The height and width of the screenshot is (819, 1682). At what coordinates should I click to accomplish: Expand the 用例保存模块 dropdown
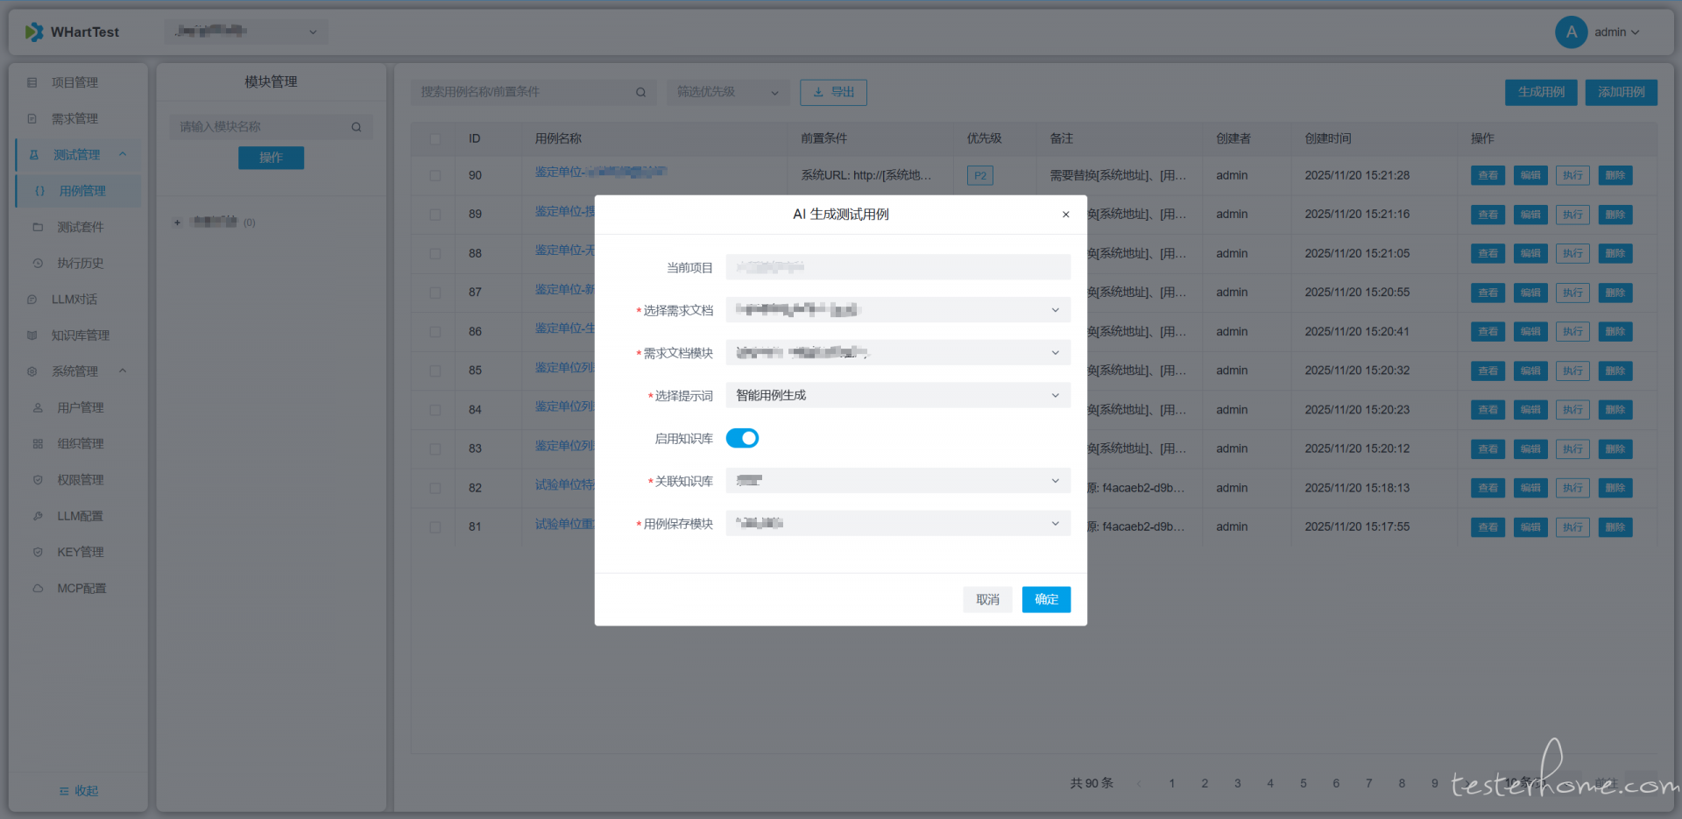[x=897, y=524]
